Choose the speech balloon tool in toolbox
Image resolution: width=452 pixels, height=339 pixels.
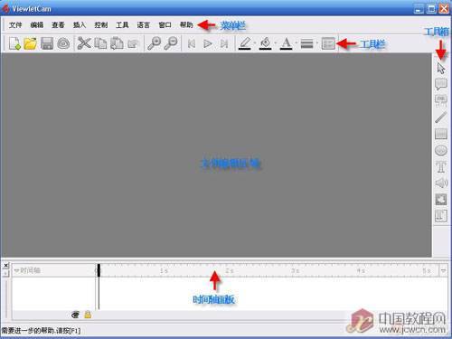point(441,84)
